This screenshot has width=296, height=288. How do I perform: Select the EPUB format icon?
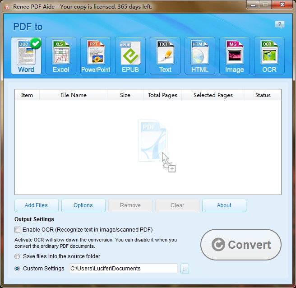[130, 56]
